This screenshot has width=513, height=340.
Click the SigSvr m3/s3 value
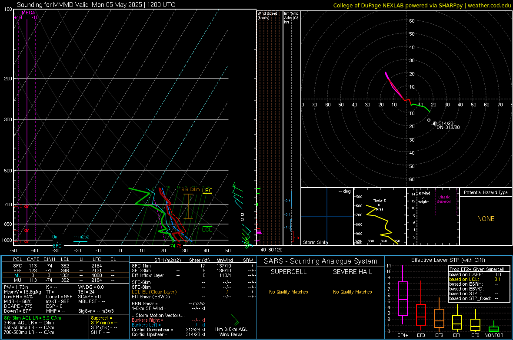[x=96, y=311]
